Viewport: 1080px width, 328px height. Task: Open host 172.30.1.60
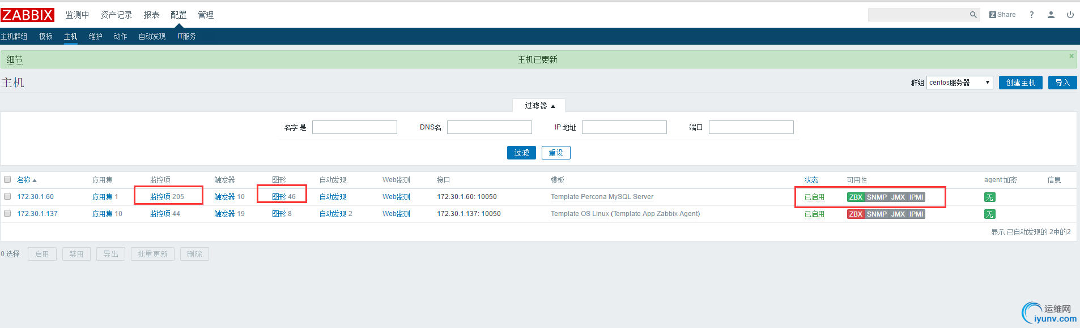tap(36, 197)
